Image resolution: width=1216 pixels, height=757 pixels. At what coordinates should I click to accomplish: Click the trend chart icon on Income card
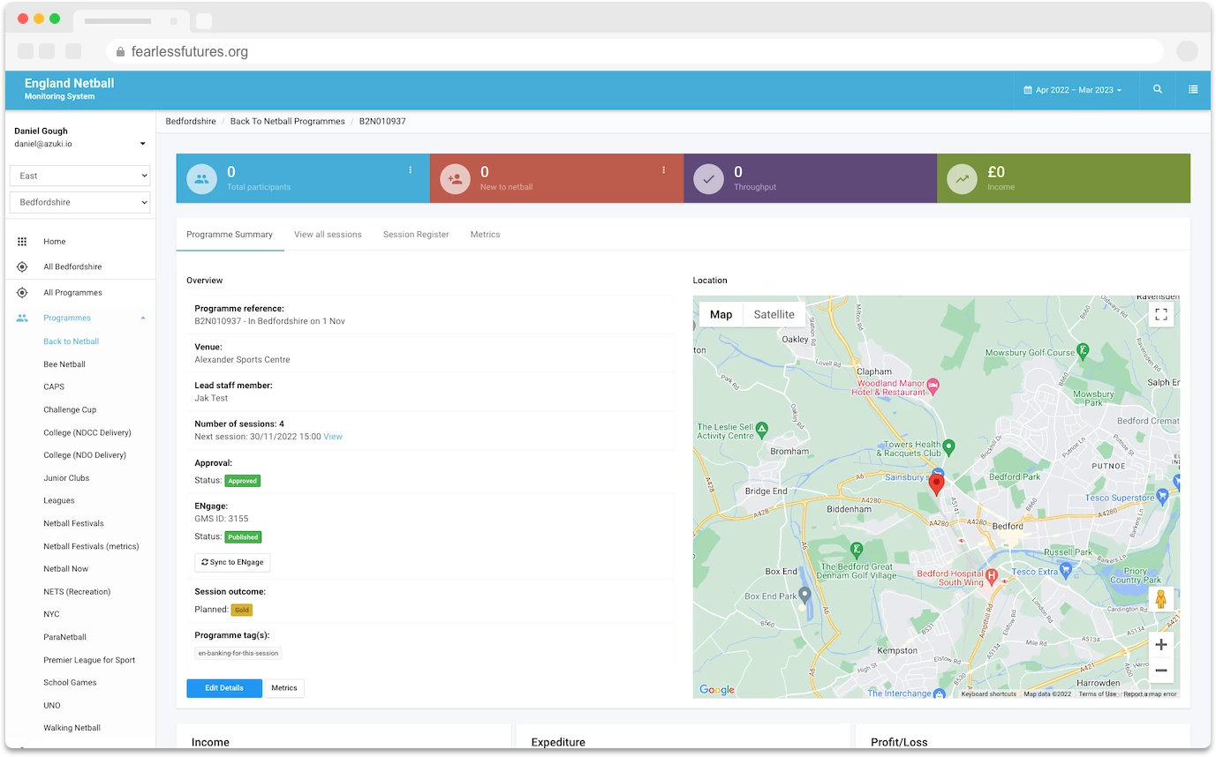click(962, 177)
